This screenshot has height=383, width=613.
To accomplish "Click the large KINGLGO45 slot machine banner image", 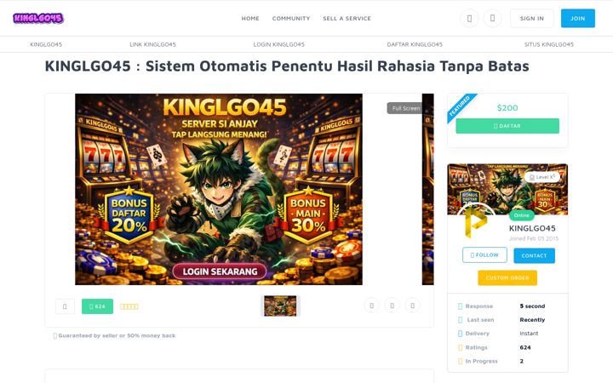I will pyautogui.click(x=219, y=189).
